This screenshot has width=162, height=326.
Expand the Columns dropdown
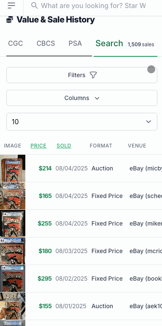pos(82,98)
